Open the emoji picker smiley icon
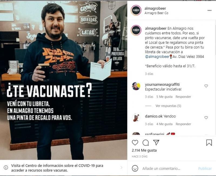The width and height of the screenshot is (216, 176). coord(135,168)
